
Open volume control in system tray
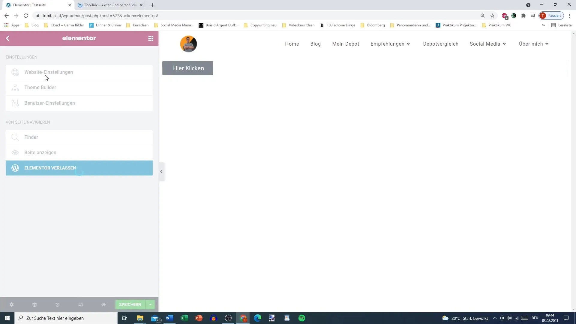coord(509,318)
